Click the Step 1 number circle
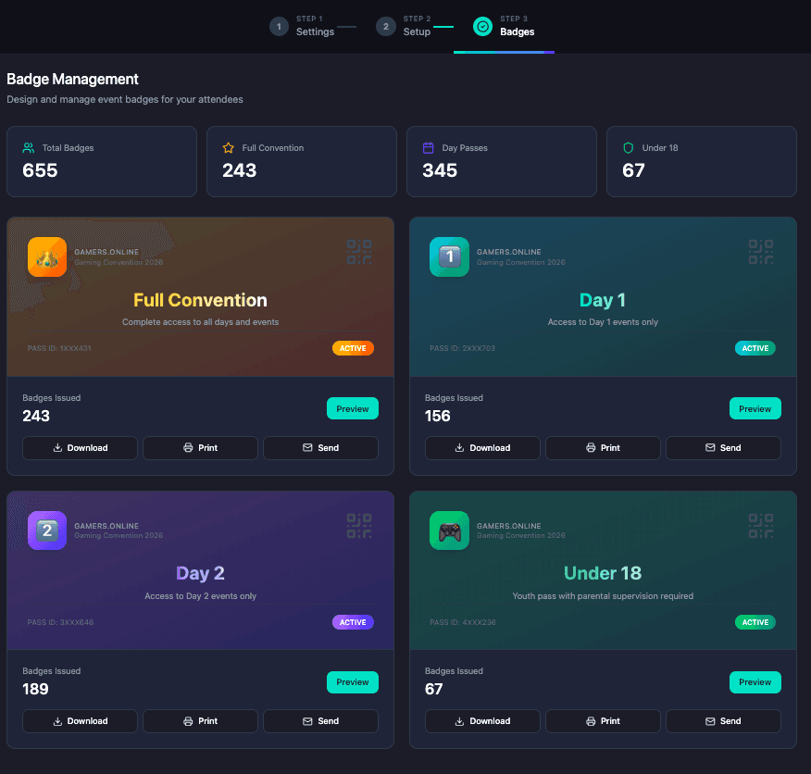 tap(279, 26)
